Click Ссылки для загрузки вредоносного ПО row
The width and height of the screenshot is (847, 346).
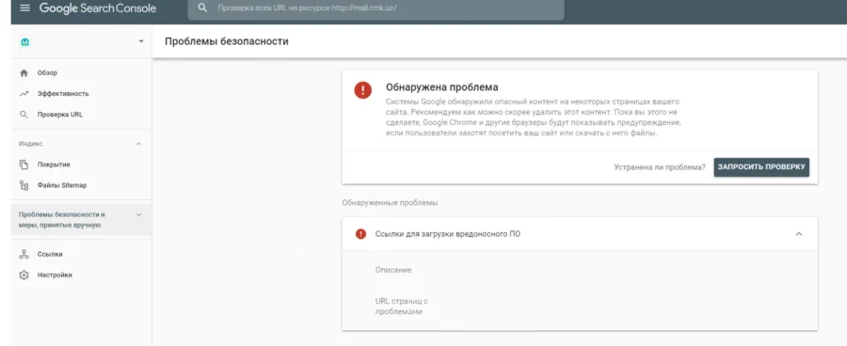point(580,234)
